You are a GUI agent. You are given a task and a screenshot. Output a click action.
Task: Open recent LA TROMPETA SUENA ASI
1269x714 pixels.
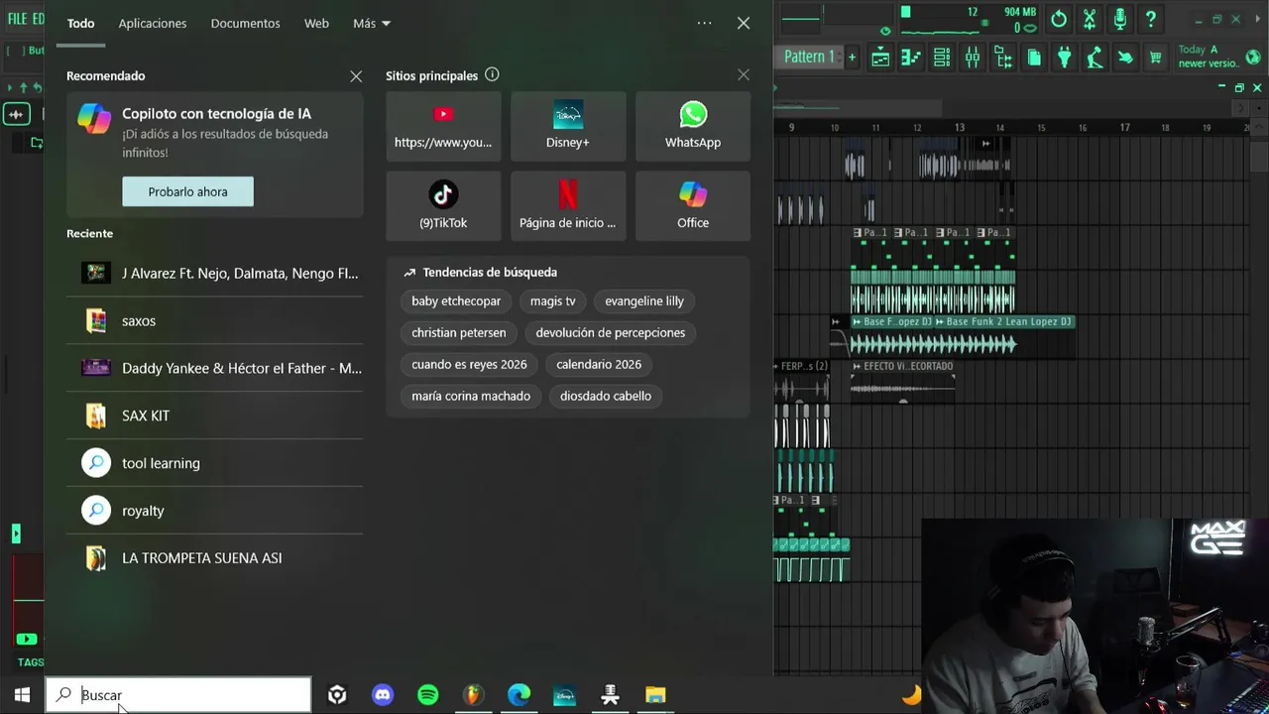tap(214, 558)
